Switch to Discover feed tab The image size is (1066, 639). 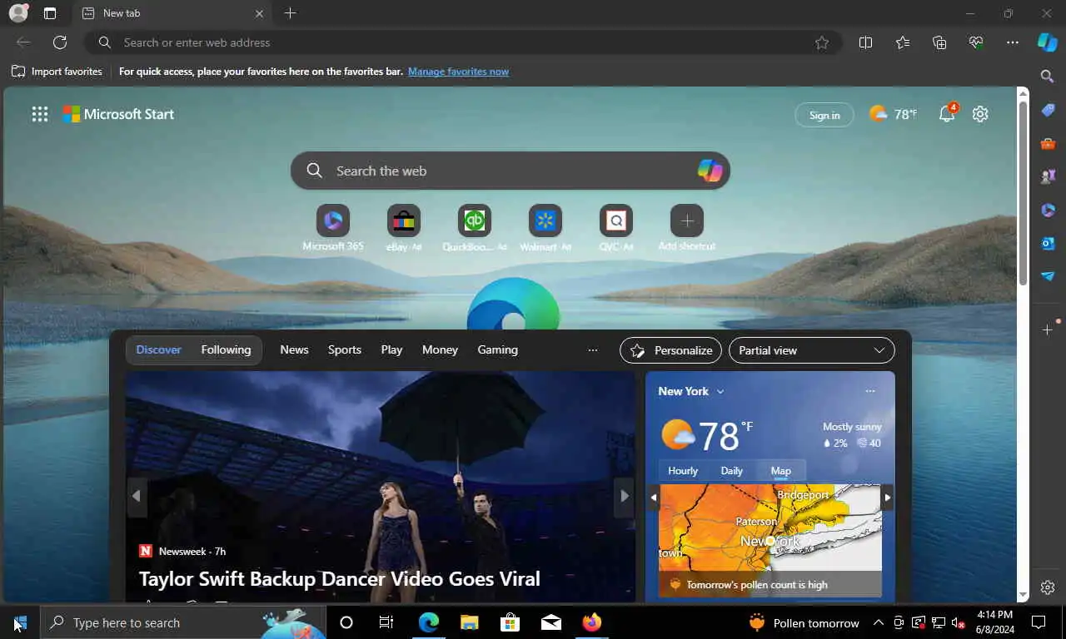coord(158,350)
